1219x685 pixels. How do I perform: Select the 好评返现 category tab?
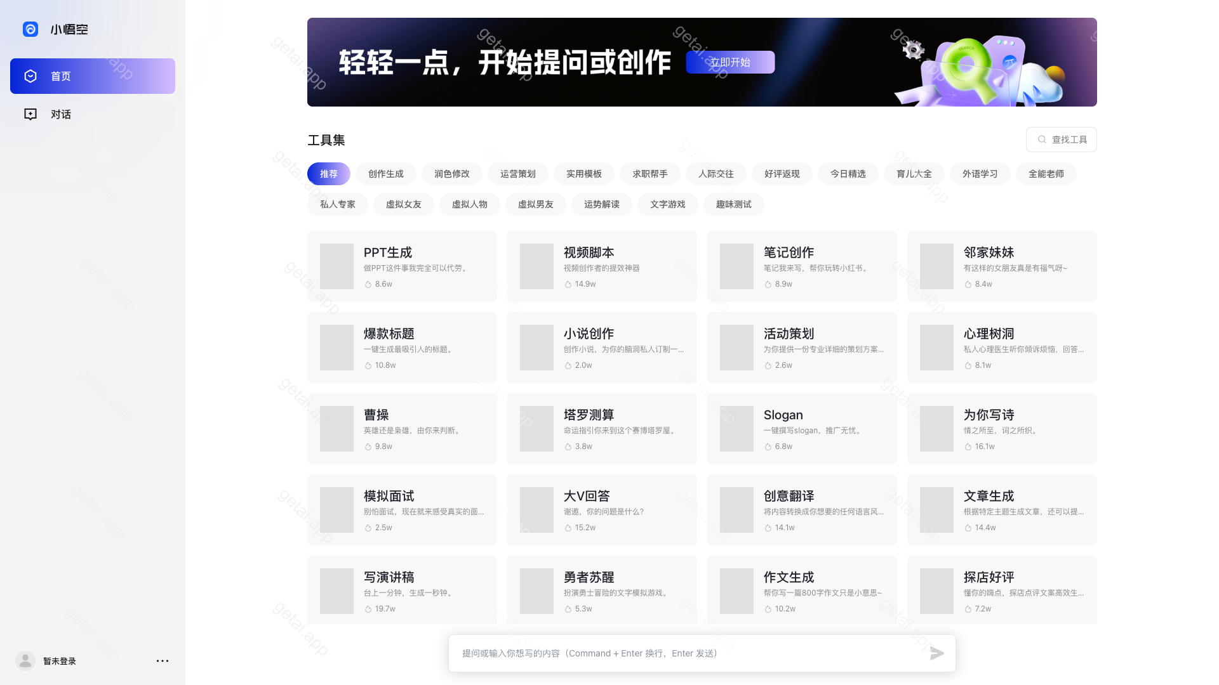click(x=782, y=174)
